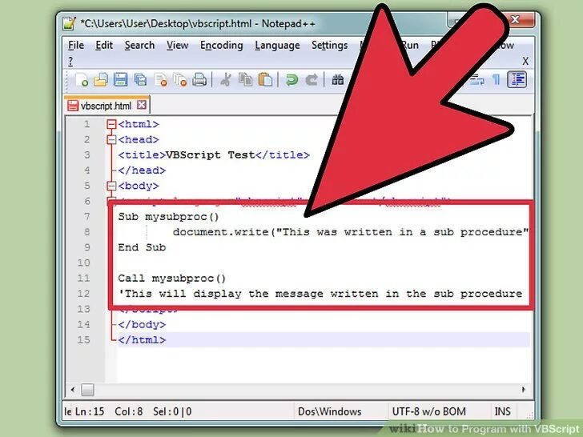Viewport: 583px width, 437px height.
Task: Click the Notepad++ icon in the title bar
Action: pyautogui.click(x=69, y=23)
